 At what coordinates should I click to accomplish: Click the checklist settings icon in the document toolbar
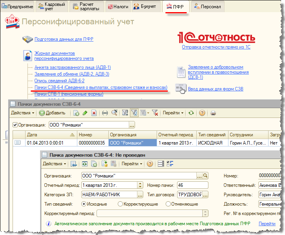point(170,164)
